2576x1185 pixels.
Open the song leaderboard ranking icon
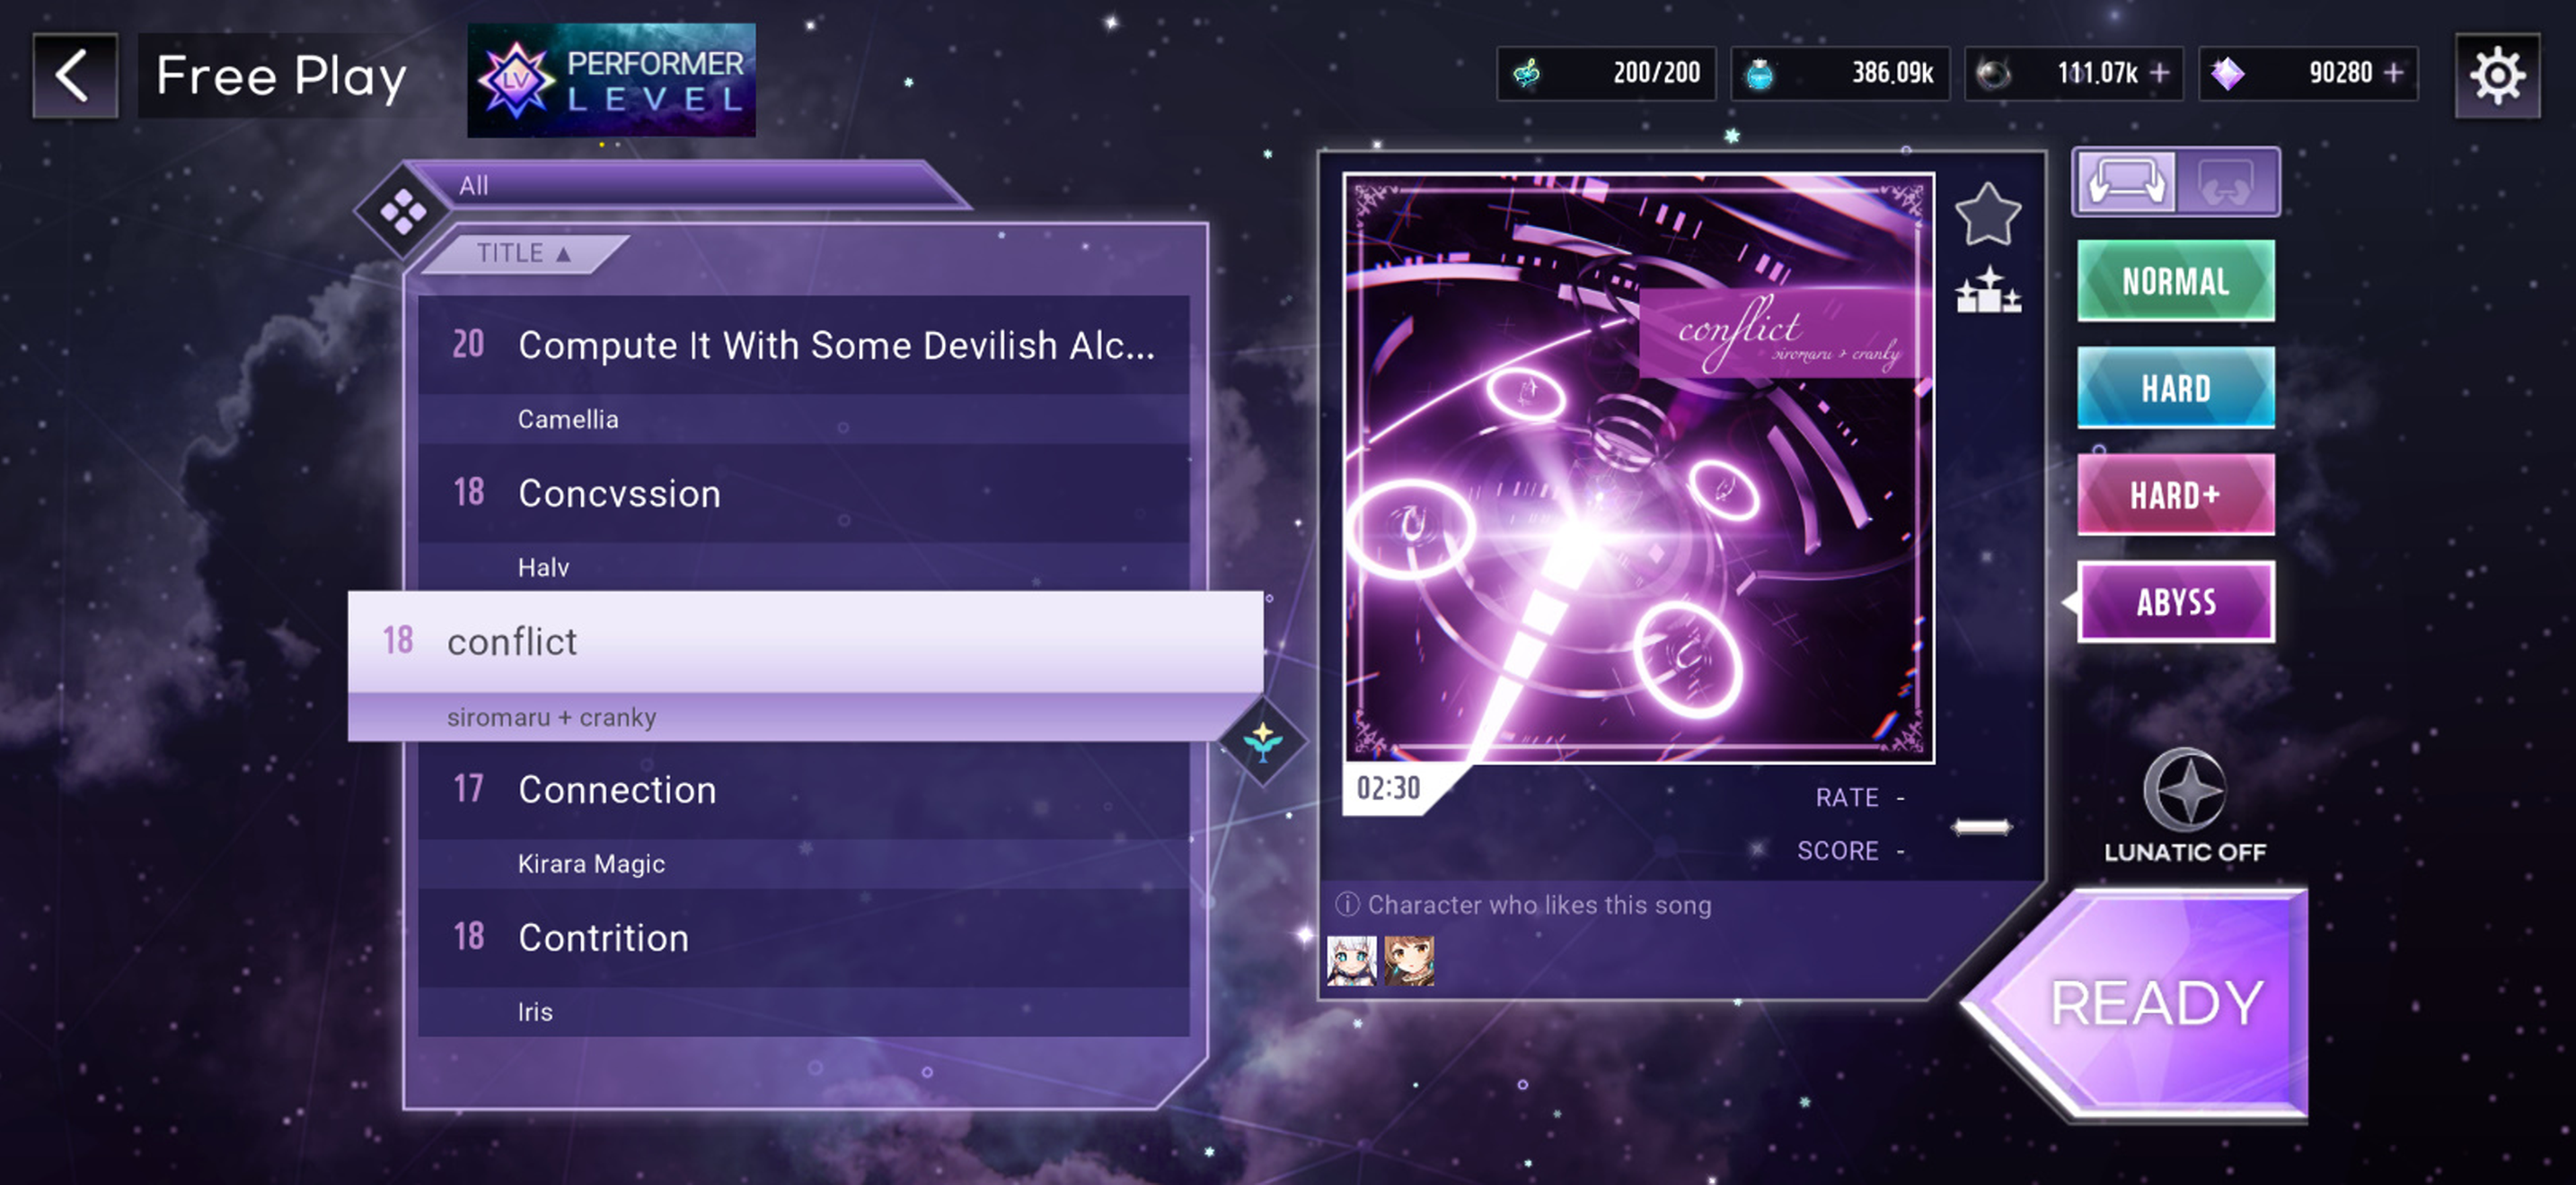pos(1988,291)
